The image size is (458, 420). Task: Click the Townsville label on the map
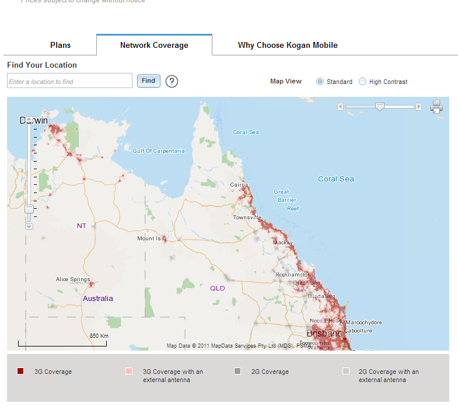(247, 218)
